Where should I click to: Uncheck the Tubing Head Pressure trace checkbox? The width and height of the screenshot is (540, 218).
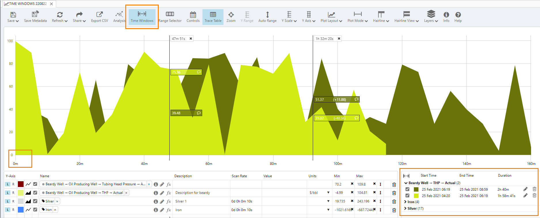pos(35,184)
